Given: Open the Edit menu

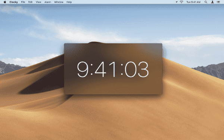Looking at the screenshot, I should tap(30, 2).
